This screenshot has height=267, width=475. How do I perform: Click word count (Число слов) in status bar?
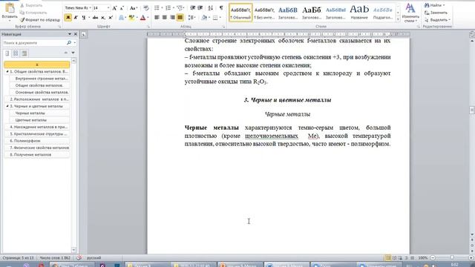tap(55, 258)
